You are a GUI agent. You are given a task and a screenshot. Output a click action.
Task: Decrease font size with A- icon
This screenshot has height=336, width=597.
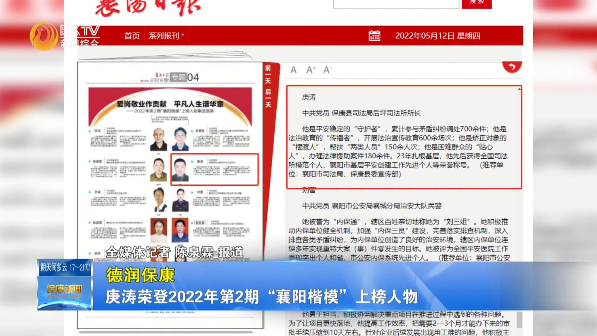[x=328, y=70]
